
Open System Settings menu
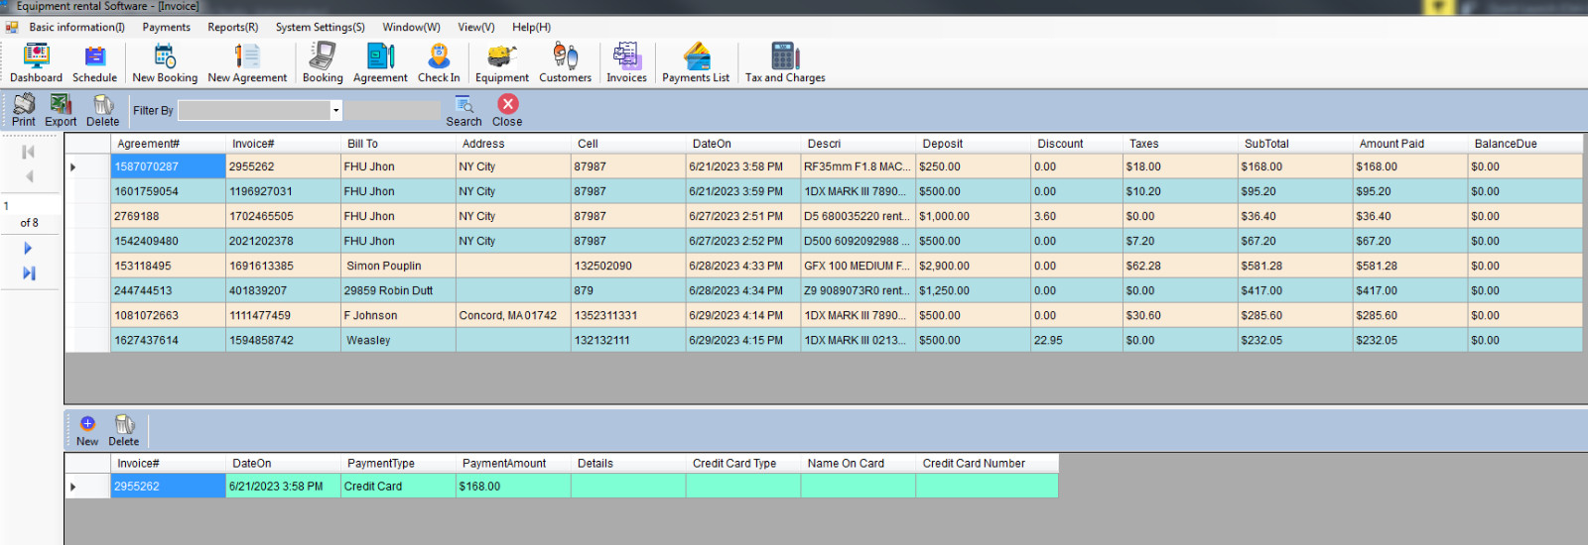tap(321, 27)
